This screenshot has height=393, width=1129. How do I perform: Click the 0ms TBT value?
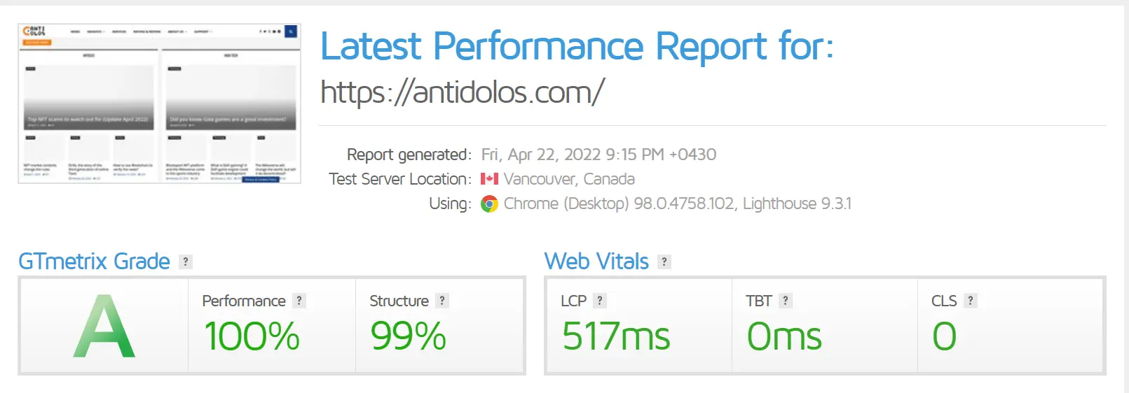tap(784, 336)
